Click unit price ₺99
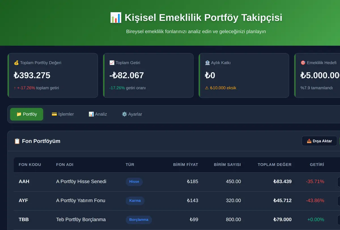Viewport: 340px width, 230px height. click(x=194, y=220)
